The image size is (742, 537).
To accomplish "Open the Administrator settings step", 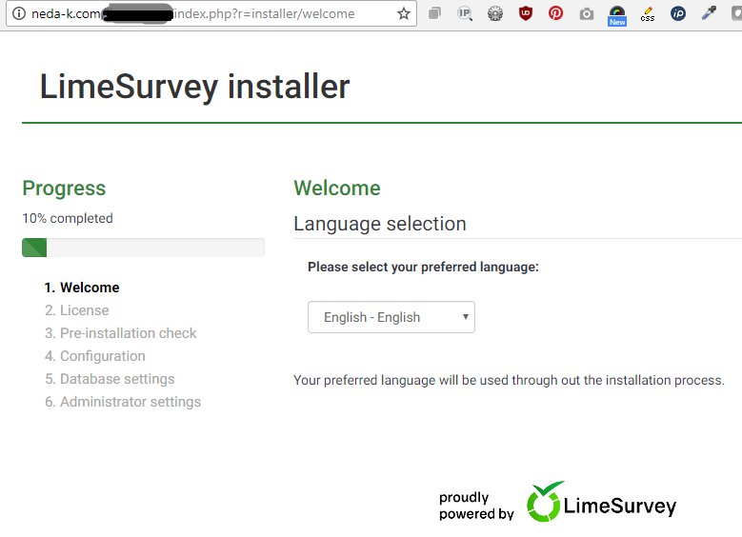I will (130, 402).
